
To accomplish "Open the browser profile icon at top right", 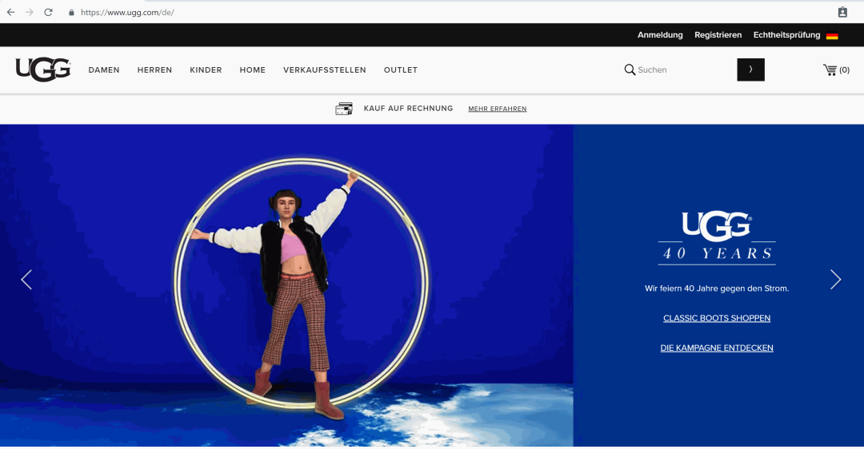I will pyautogui.click(x=842, y=12).
